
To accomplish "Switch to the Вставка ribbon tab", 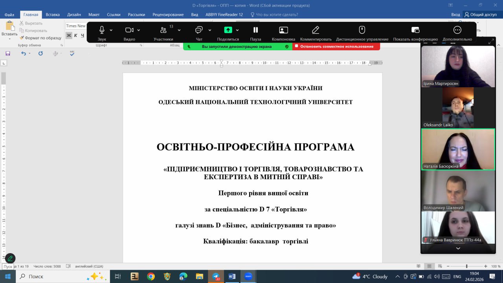I will pyautogui.click(x=53, y=15).
